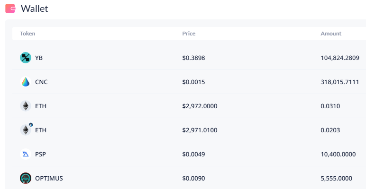Screen dimensions: 366x189
Task: Click the Wallet section heading
Action: point(34,9)
